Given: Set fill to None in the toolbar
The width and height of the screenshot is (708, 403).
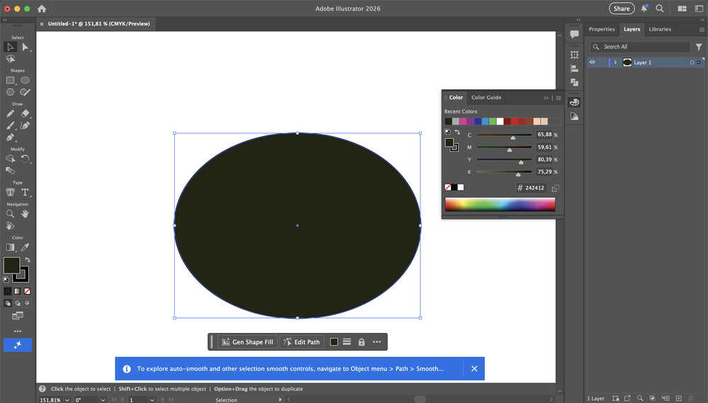Looking at the screenshot, I should point(27,291).
